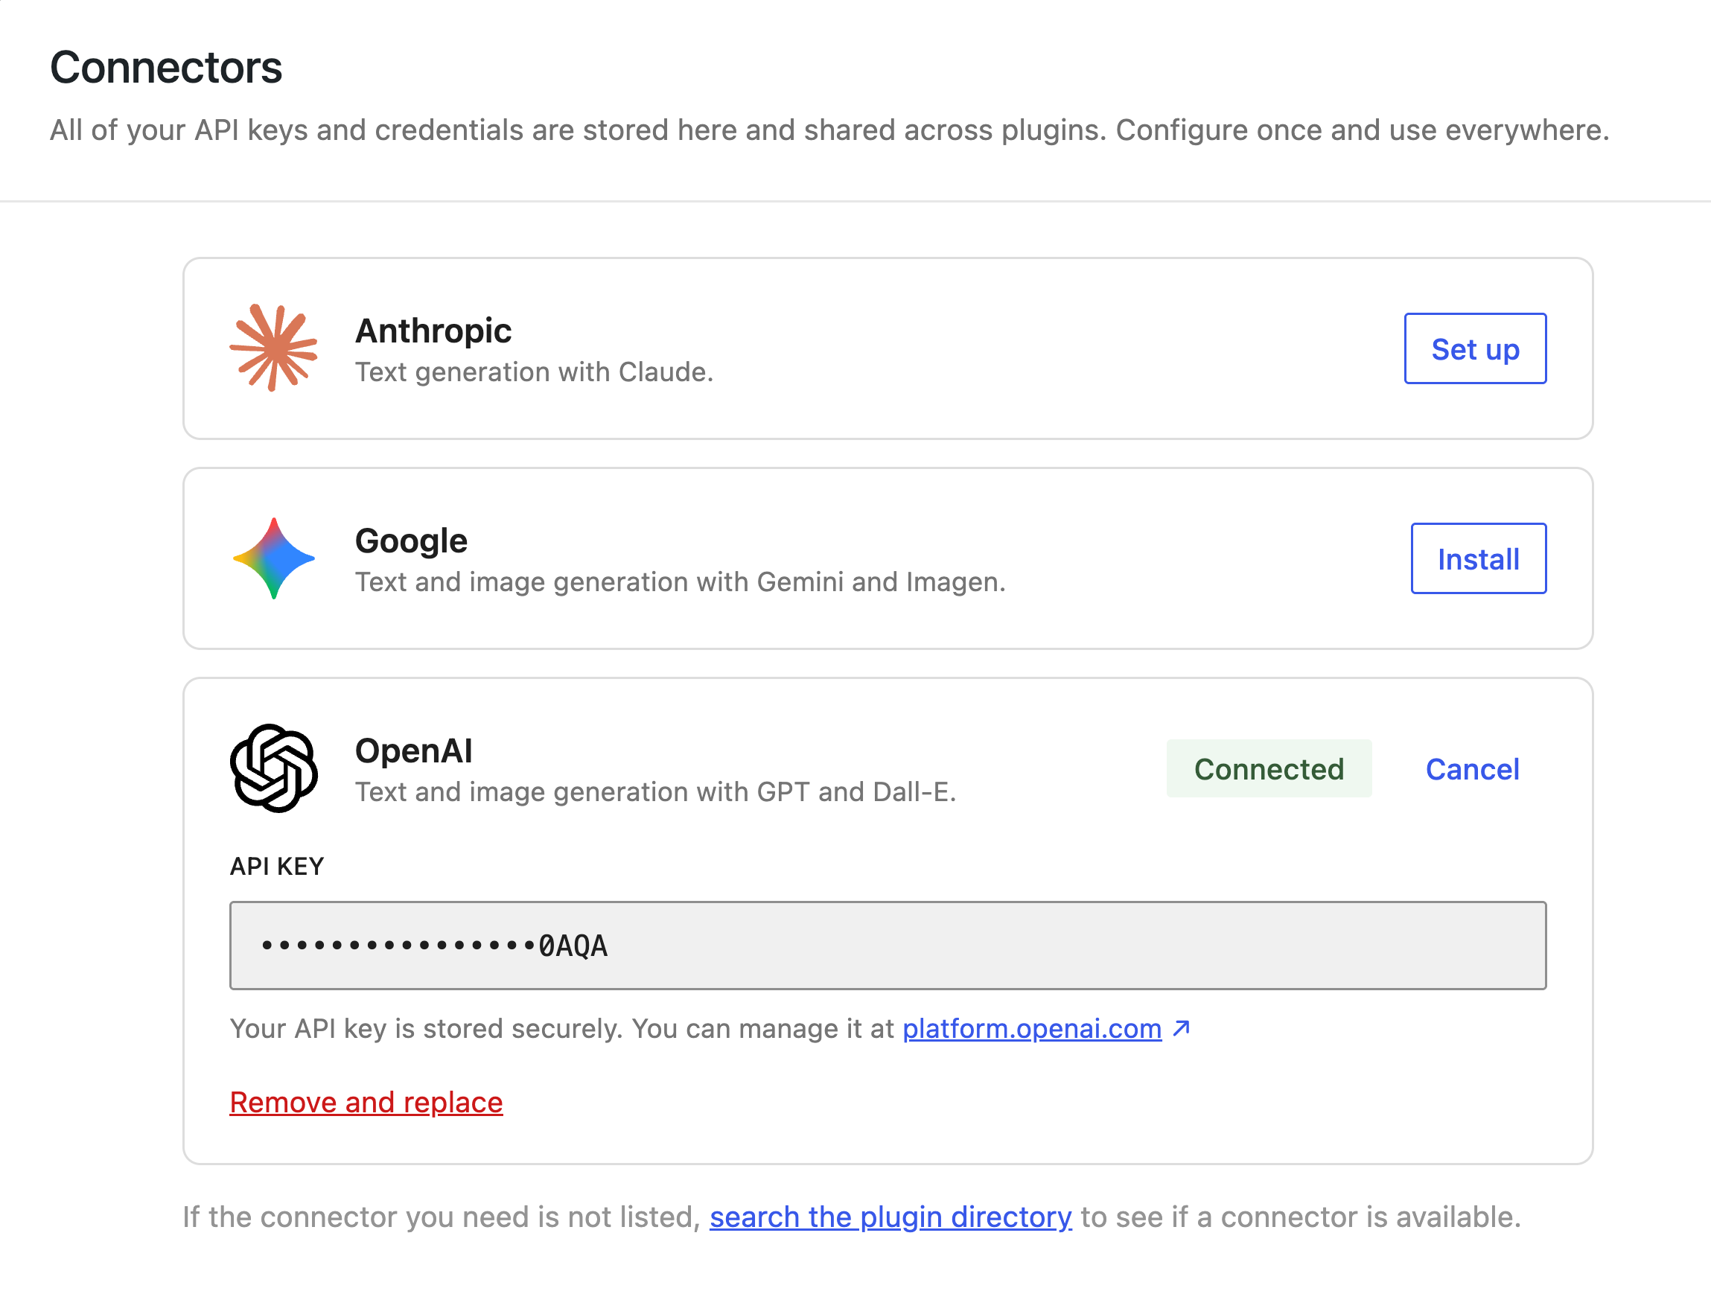Open the platform.openai.com link

[1032, 1029]
